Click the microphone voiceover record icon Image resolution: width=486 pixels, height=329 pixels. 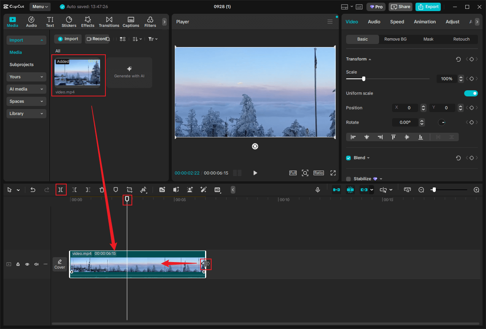[317, 190]
